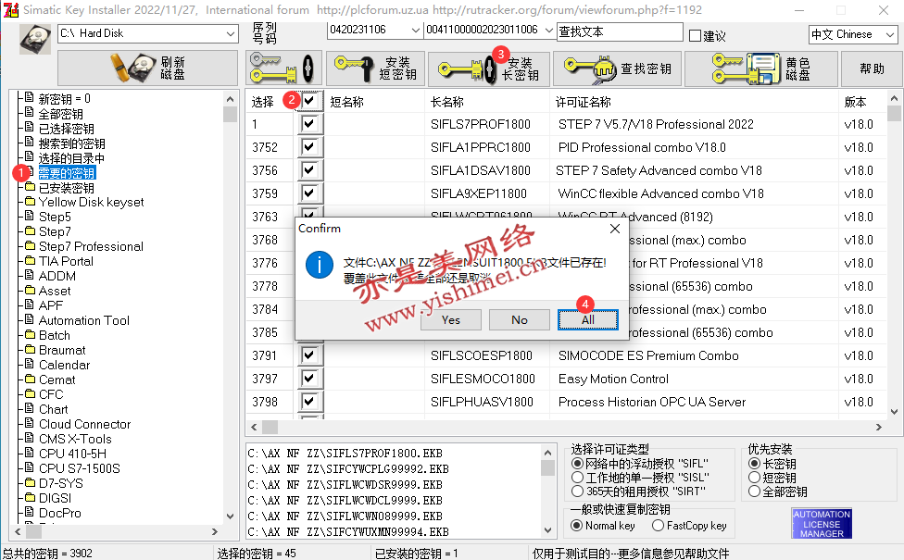Click All in the Confirm dialog
The image size is (904, 560).
coord(588,319)
